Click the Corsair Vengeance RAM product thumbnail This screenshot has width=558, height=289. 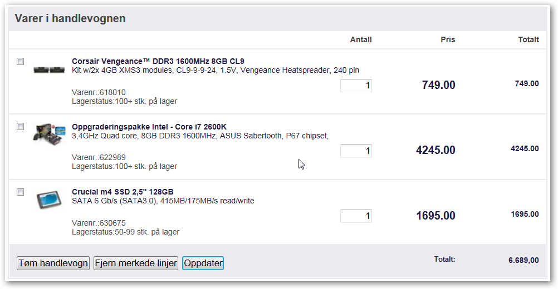(x=49, y=69)
